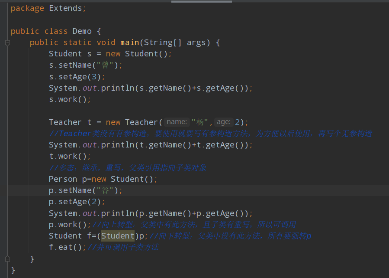The height and width of the screenshot is (278, 389).
Task: Click the highlighted Student cast type
Action: point(118,236)
